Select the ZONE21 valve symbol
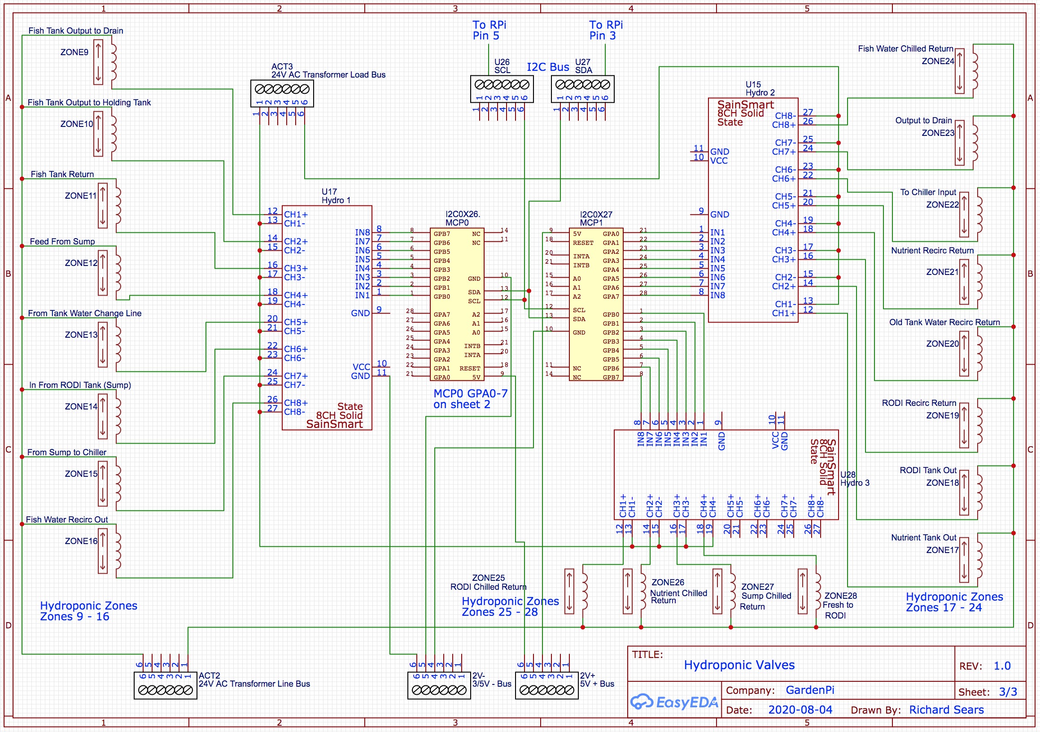Screen dimensions: 1040x732 tap(972, 282)
